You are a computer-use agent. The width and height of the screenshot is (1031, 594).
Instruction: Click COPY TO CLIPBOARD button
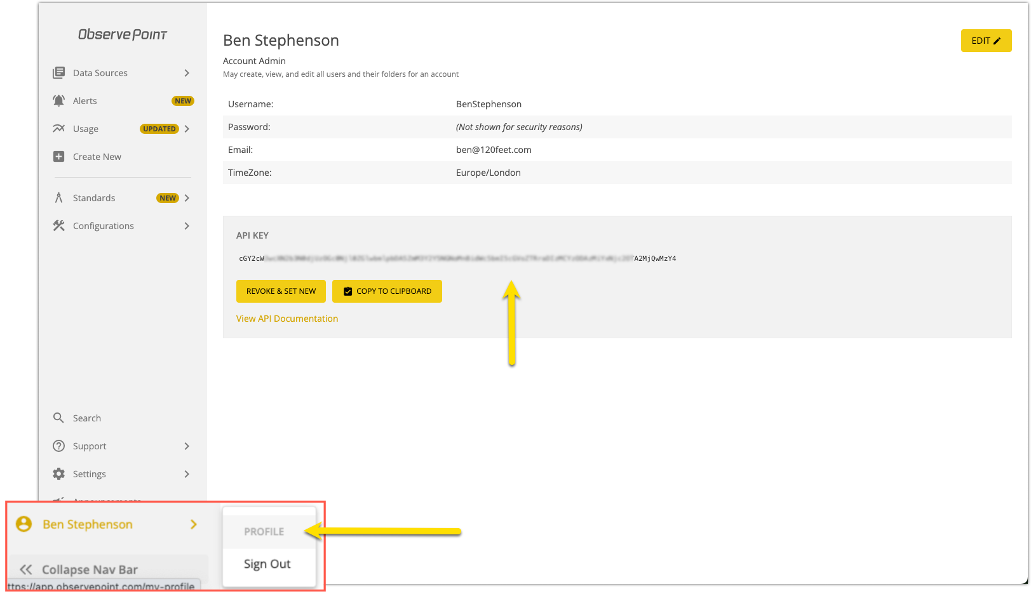coord(387,291)
